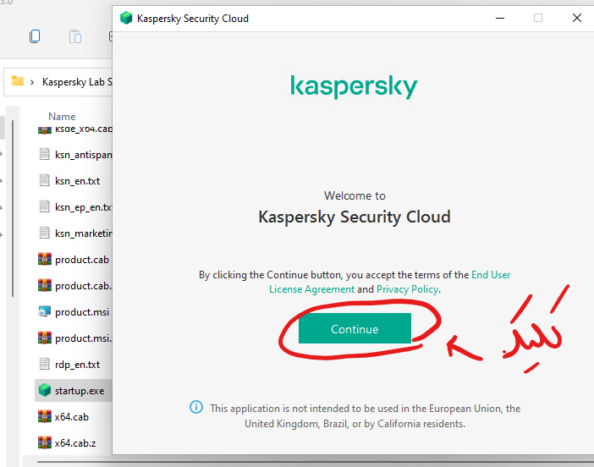Viewport: 594px width, 467px height.
Task: Click the info icon beside the region notice
Action: point(196,408)
